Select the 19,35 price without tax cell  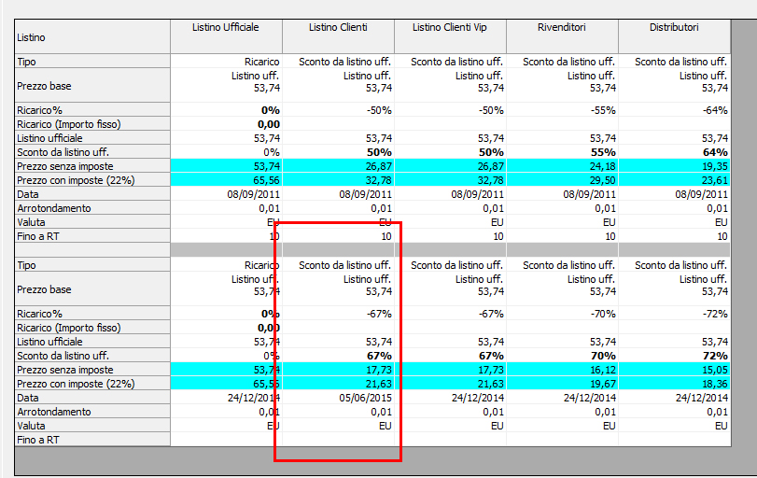(674, 166)
